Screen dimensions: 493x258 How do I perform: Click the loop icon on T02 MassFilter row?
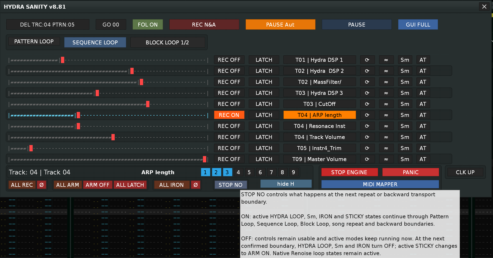367,82
